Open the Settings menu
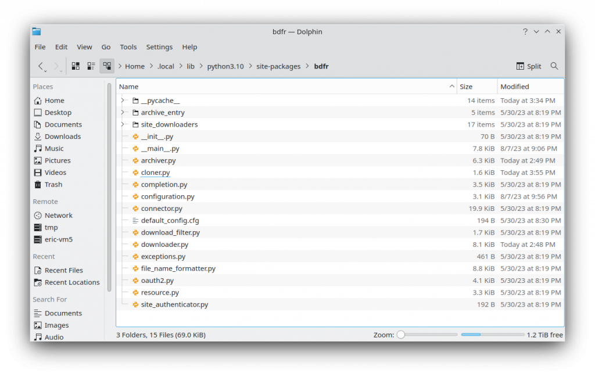The width and height of the screenshot is (595, 377). tap(159, 47)
